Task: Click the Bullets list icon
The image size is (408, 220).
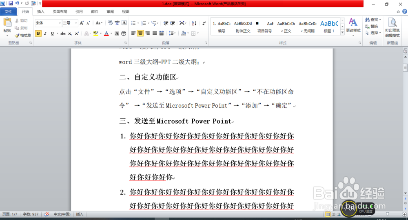Action: coord(133,23)
